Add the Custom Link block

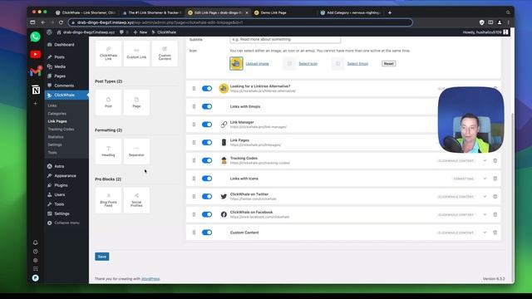tap(136, 53)
